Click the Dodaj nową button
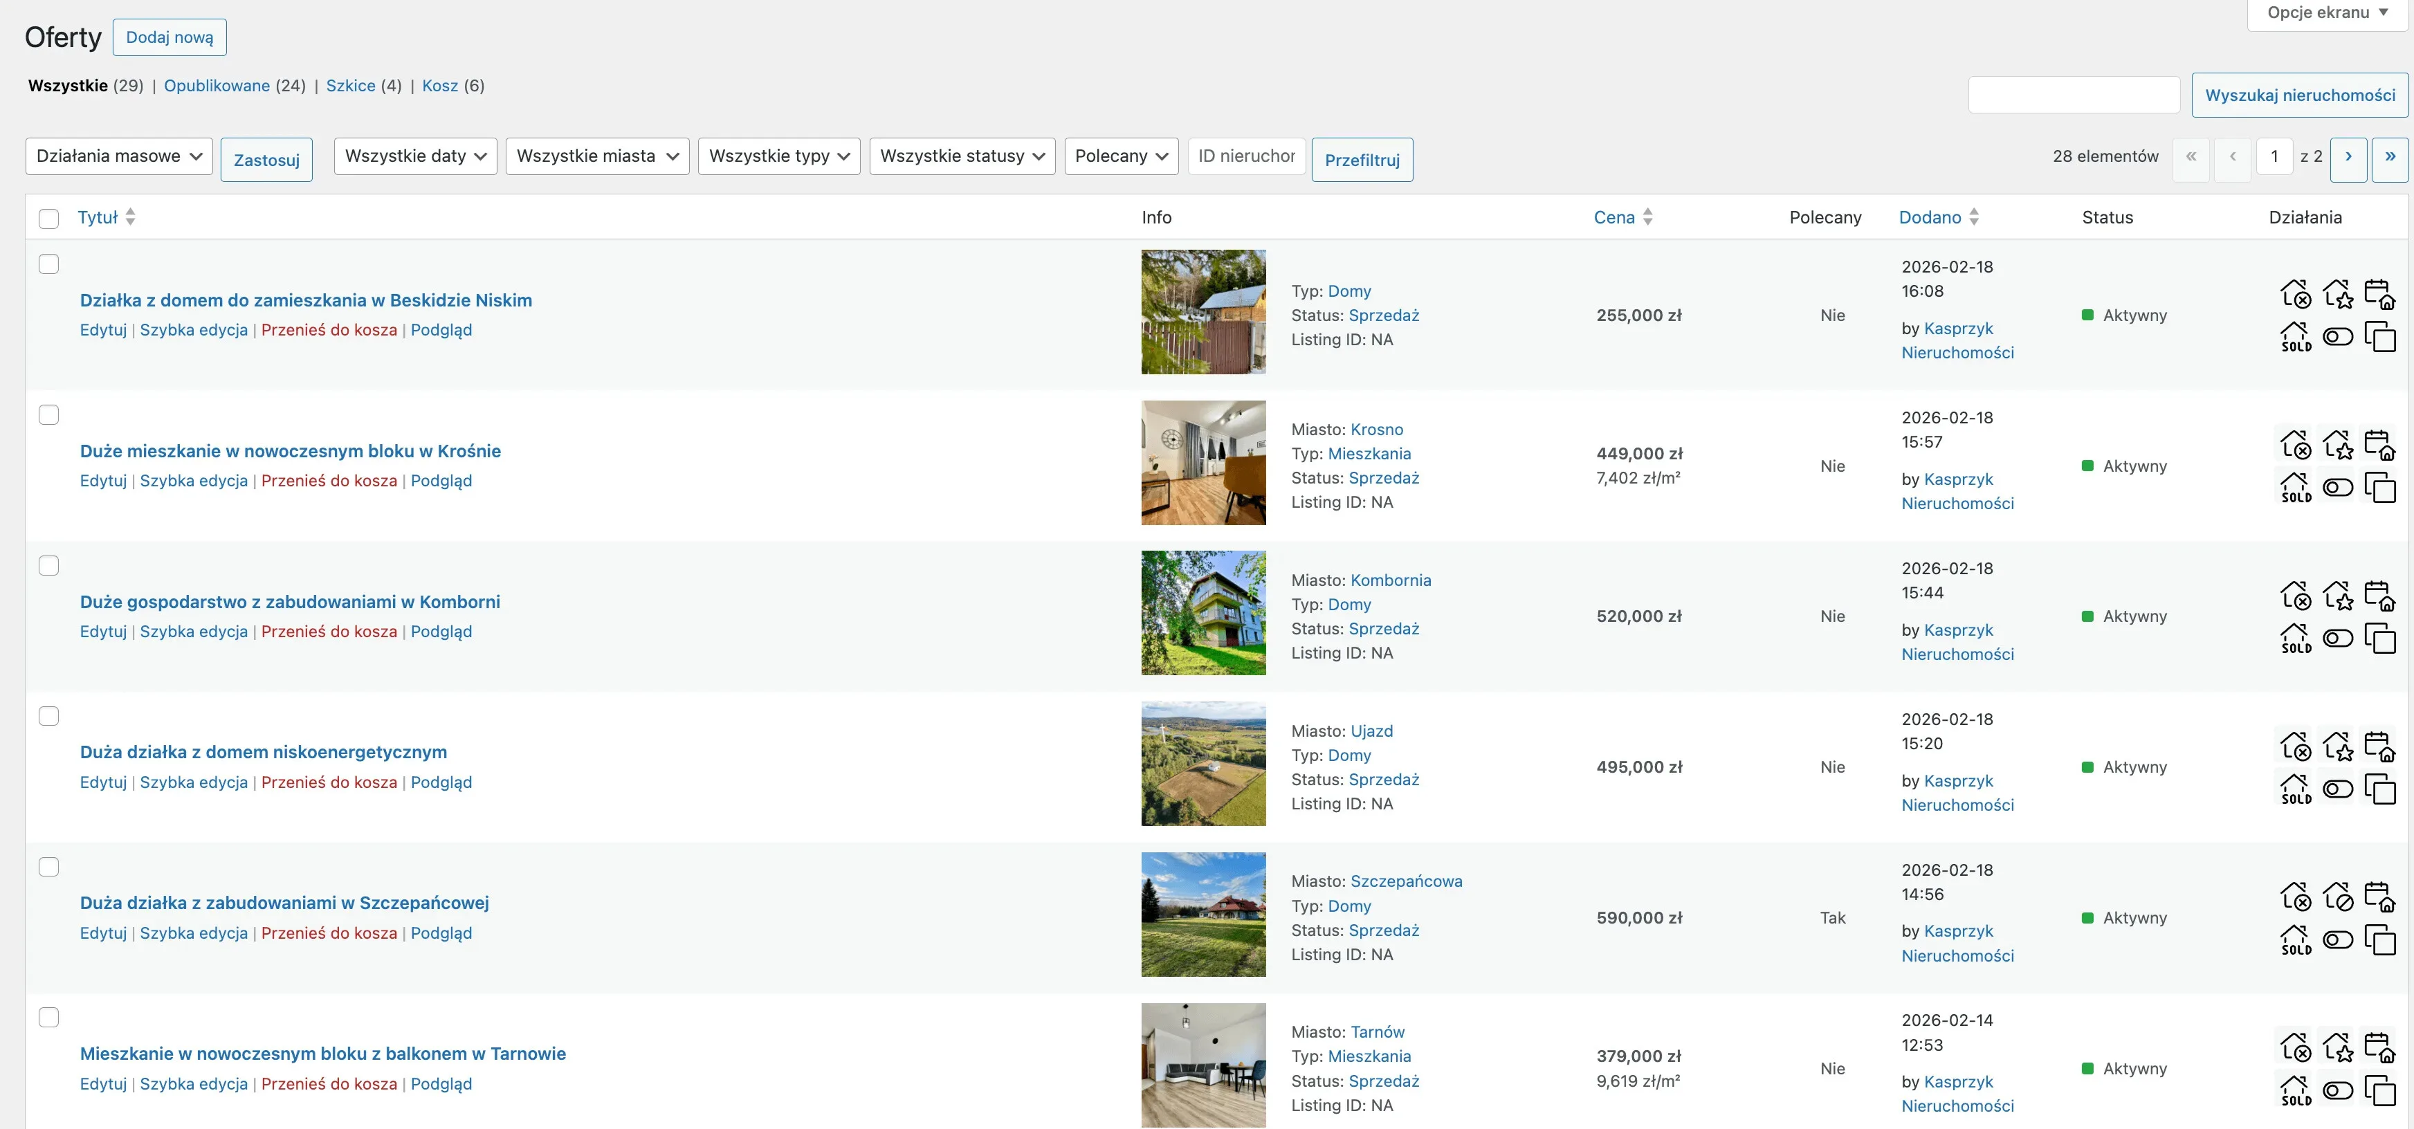Viewport: 2414px width, 1129px height. tap(170, 37)
